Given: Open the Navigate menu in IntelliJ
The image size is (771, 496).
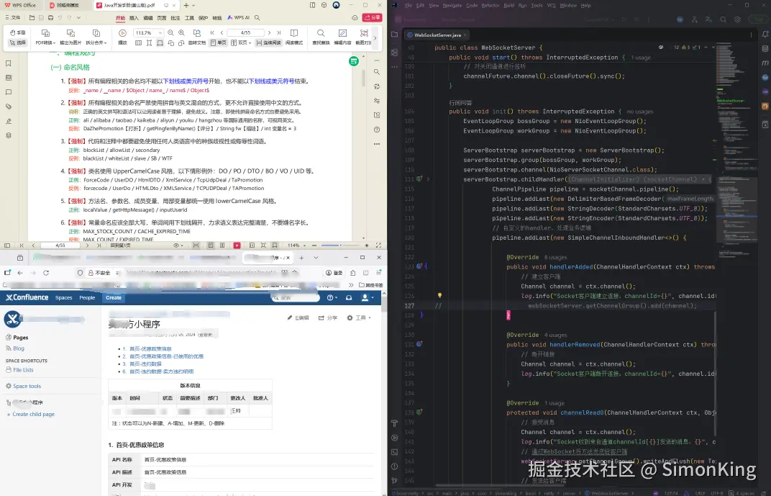Looking at the screenshot, I should click(452, 6).
